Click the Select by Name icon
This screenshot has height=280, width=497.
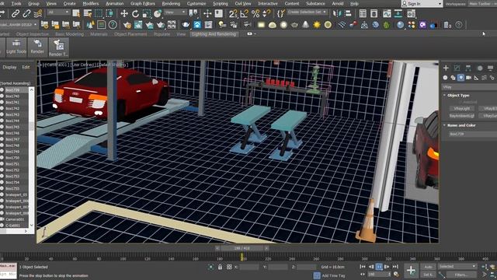88,14
